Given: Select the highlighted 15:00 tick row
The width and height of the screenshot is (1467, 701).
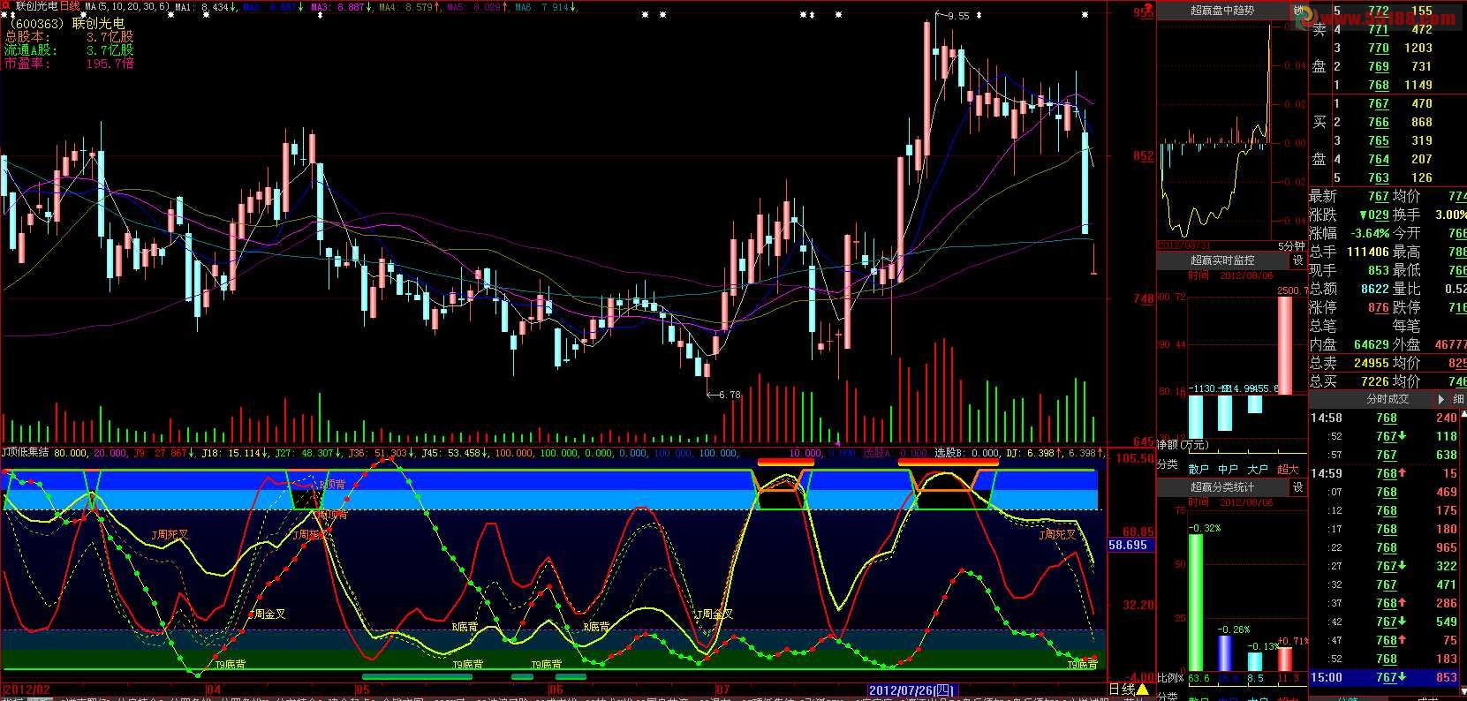Looking at the screenshot, I should [x=1384, y=677].
